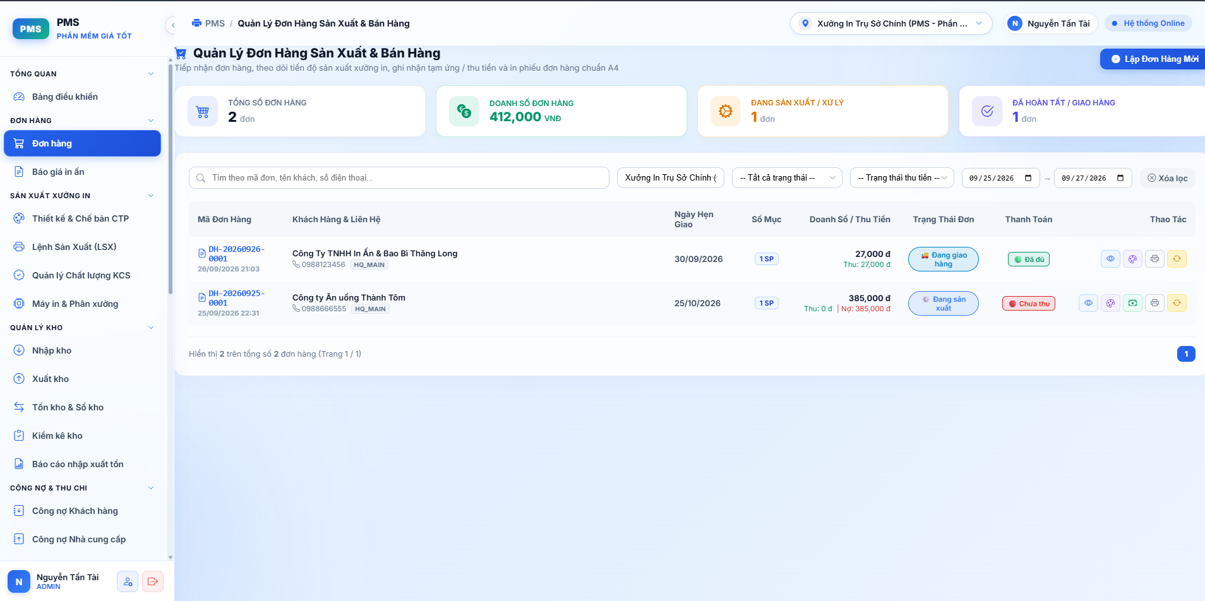Open calendar picker for end date 09/27/2026
The height and width of the screenshot is (601, 1205).
(1120, 178)
